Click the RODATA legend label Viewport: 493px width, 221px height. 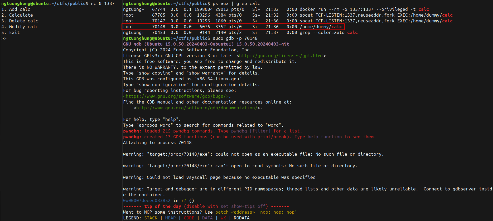coord(241,218)
